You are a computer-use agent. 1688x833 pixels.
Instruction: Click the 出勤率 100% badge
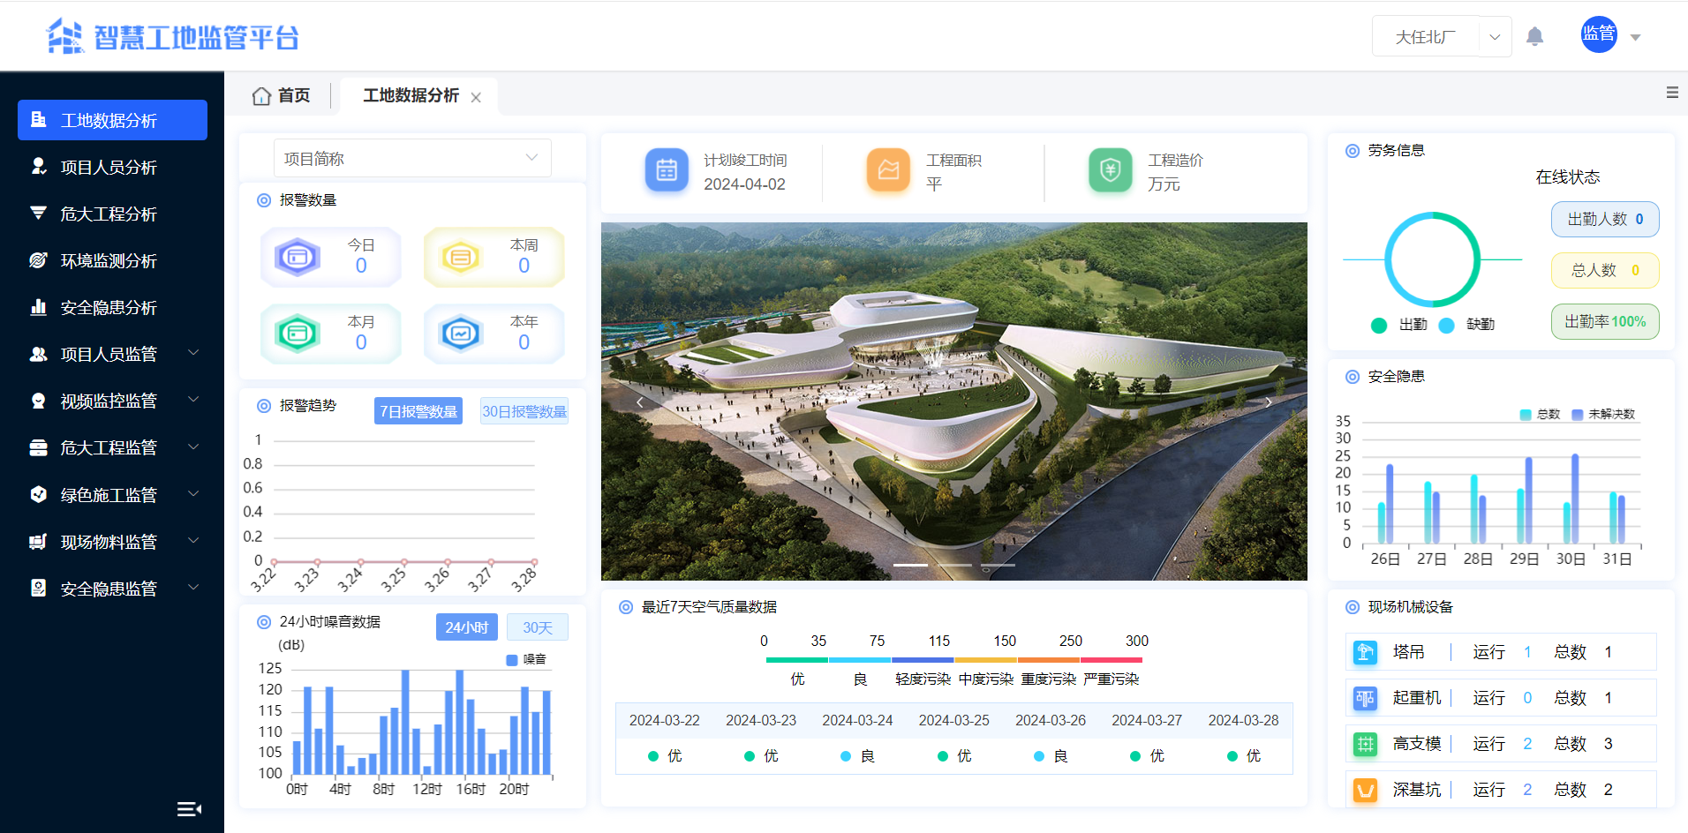pyautogui.click(x=1605, y=321)
